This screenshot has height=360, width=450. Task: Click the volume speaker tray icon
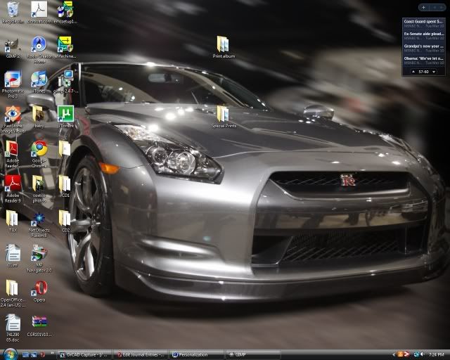pyautogui.click(x=423, y=354)
